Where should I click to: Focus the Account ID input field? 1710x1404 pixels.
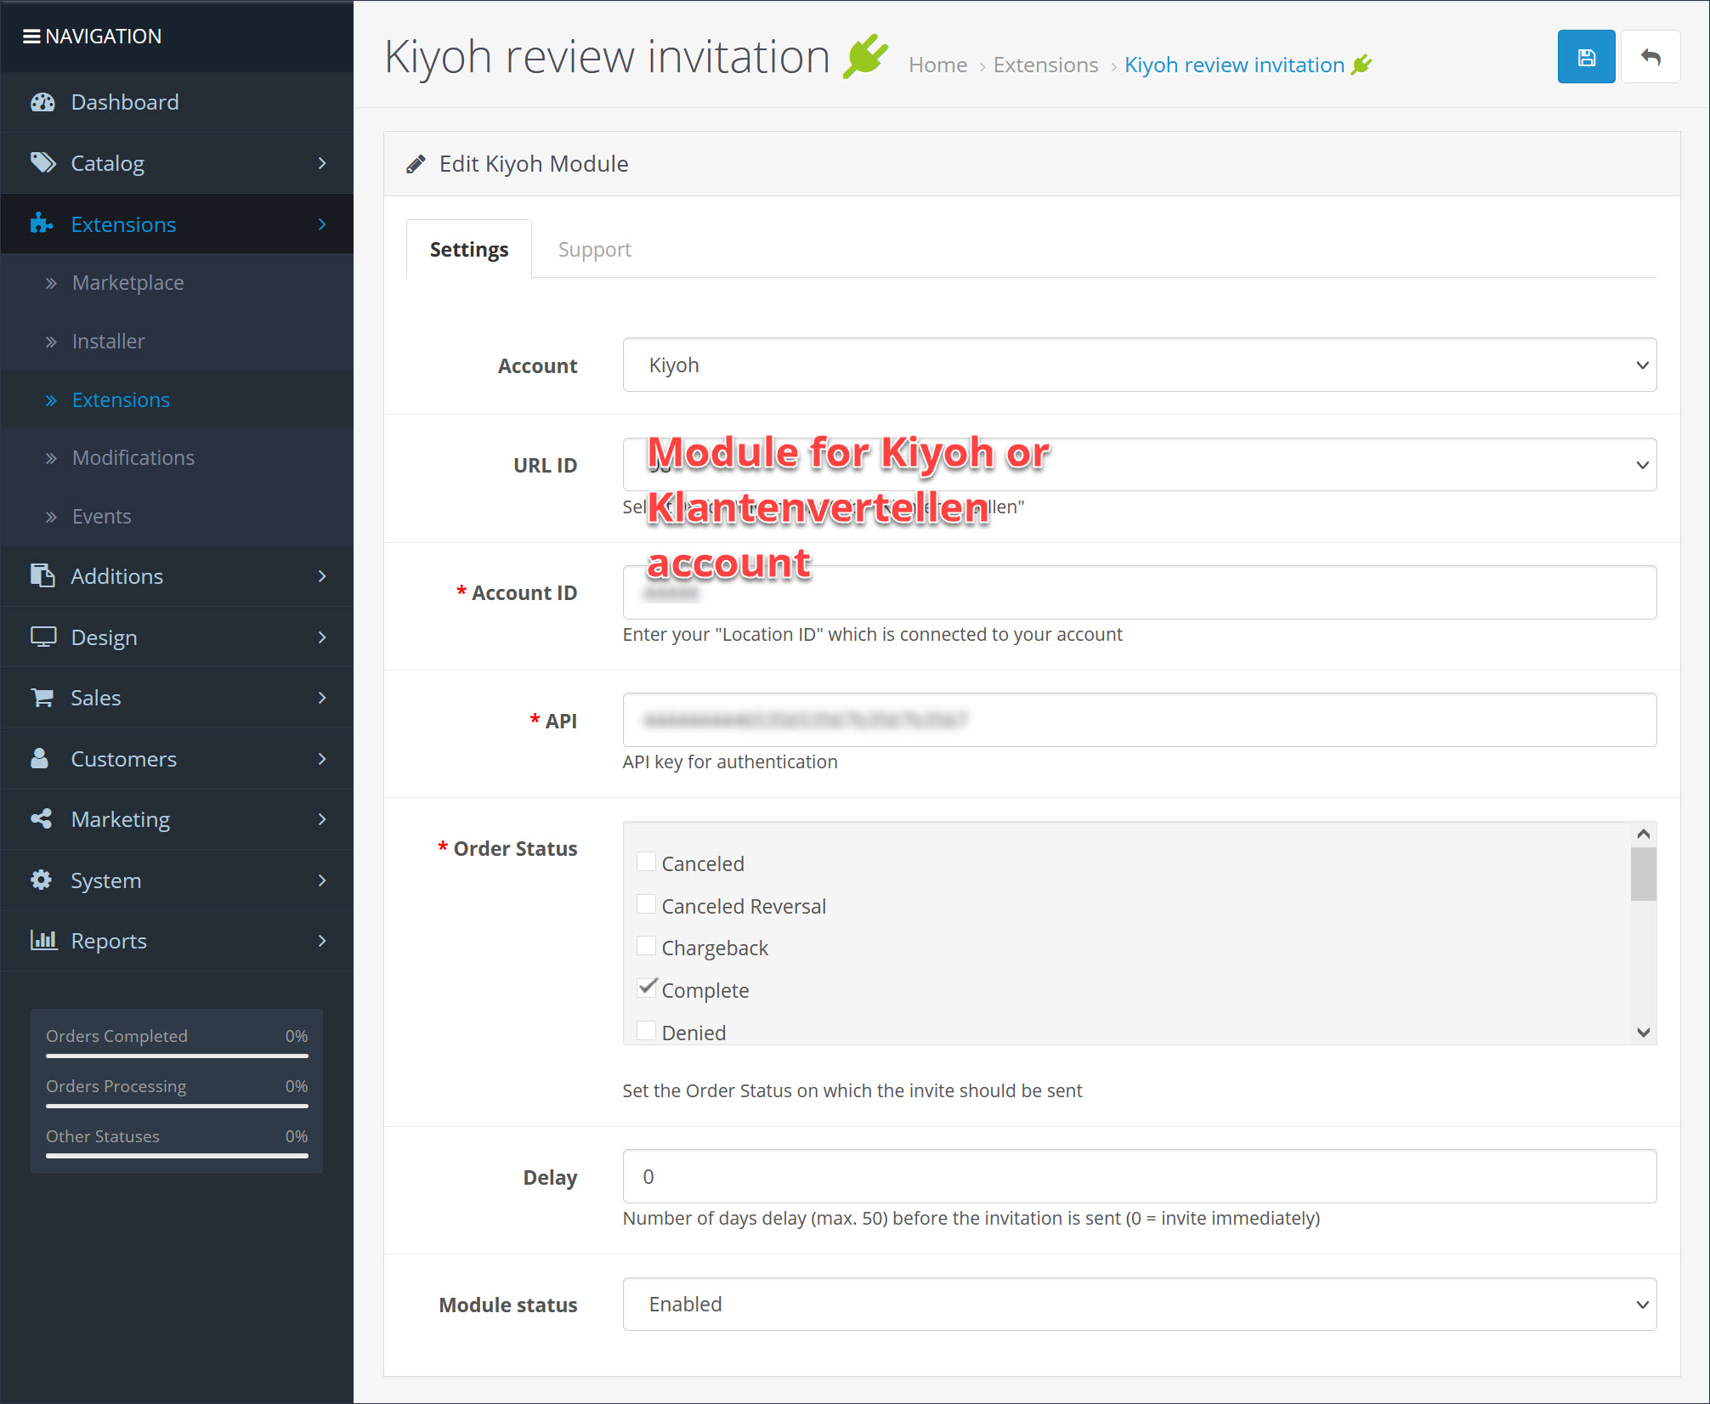click(1139, 592)
